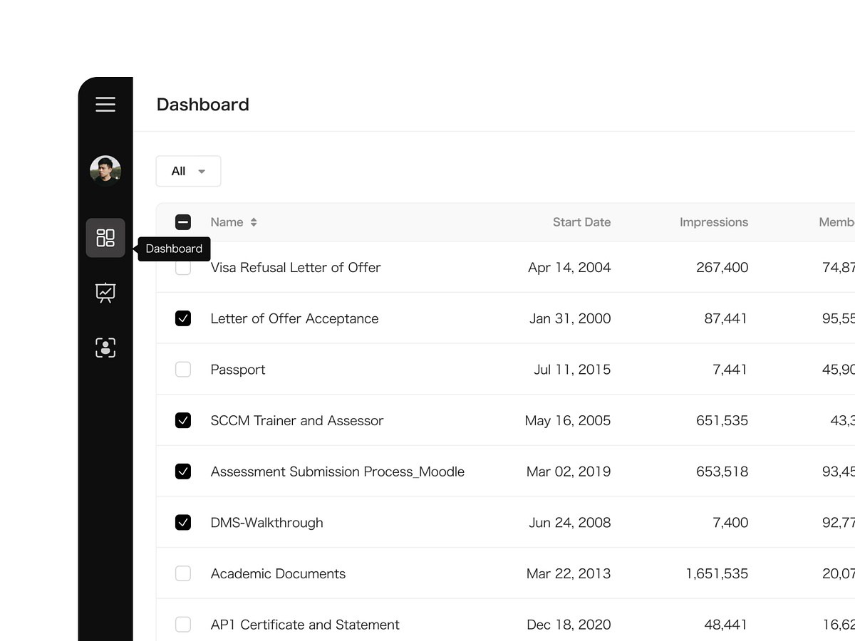Open the hamburger navigation menu
Screen dimensions: 855x641
105,104
